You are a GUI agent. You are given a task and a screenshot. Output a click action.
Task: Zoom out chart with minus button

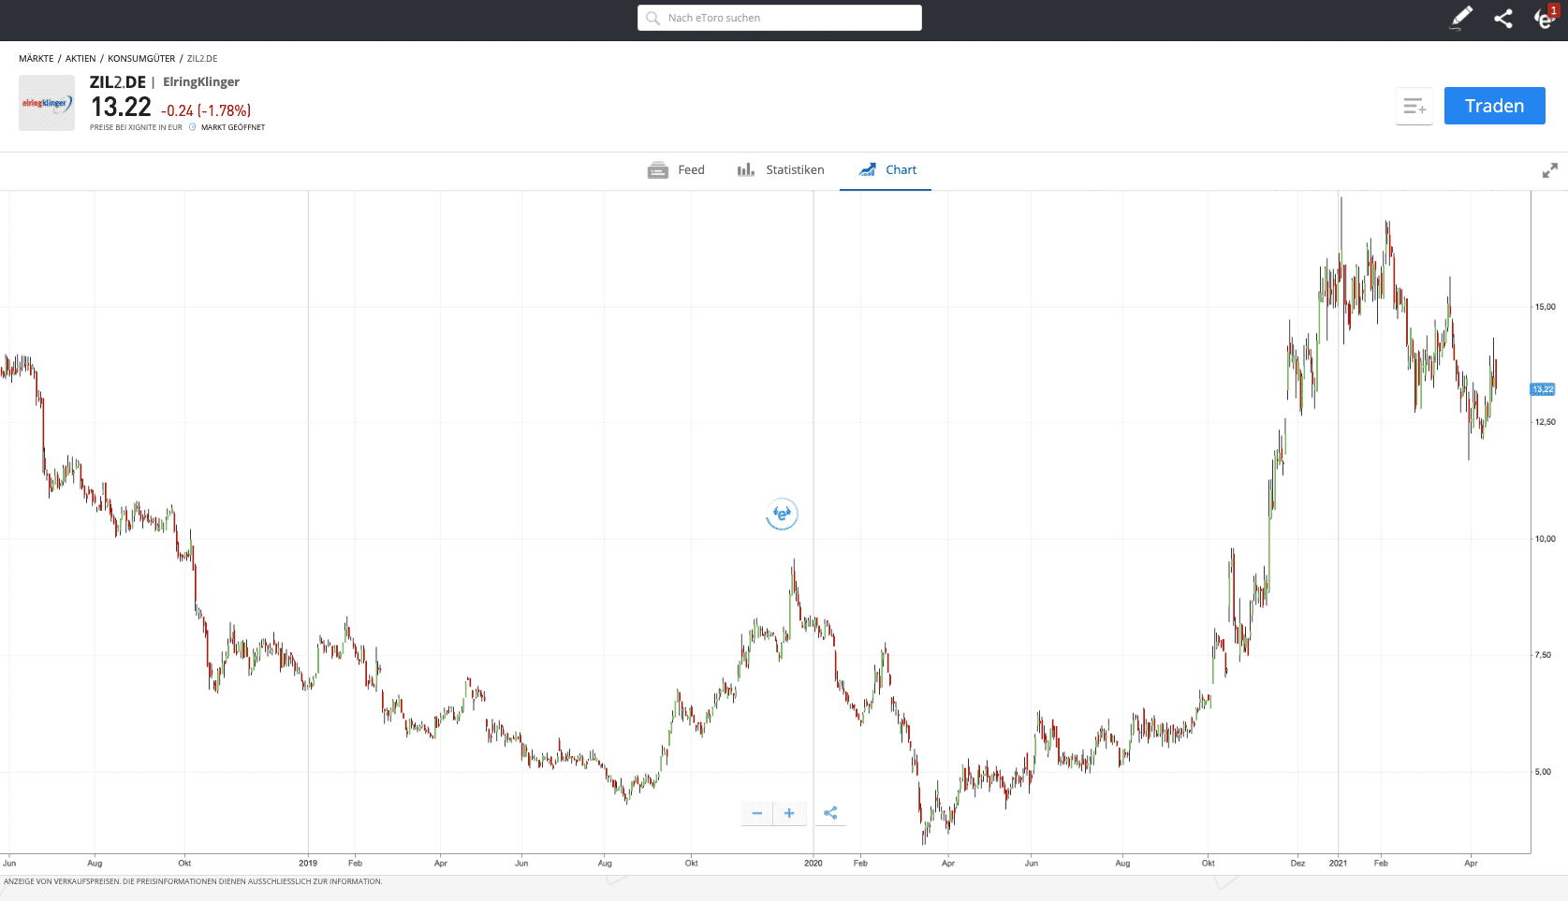tap(757, 813)
